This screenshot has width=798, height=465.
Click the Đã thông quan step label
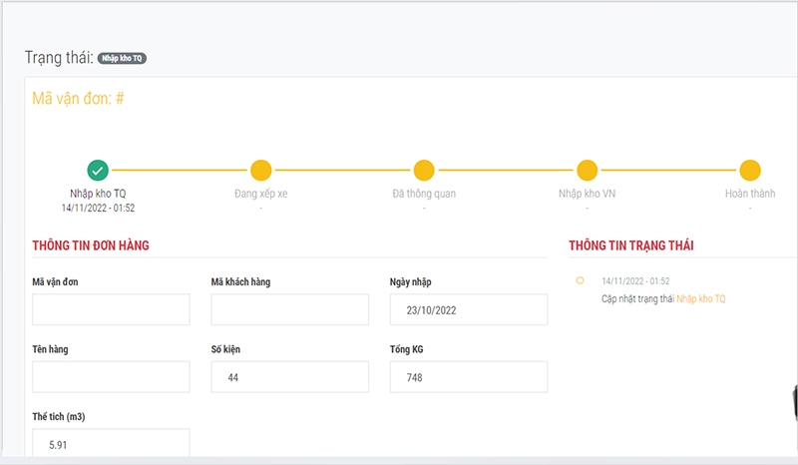click(424, 194)
